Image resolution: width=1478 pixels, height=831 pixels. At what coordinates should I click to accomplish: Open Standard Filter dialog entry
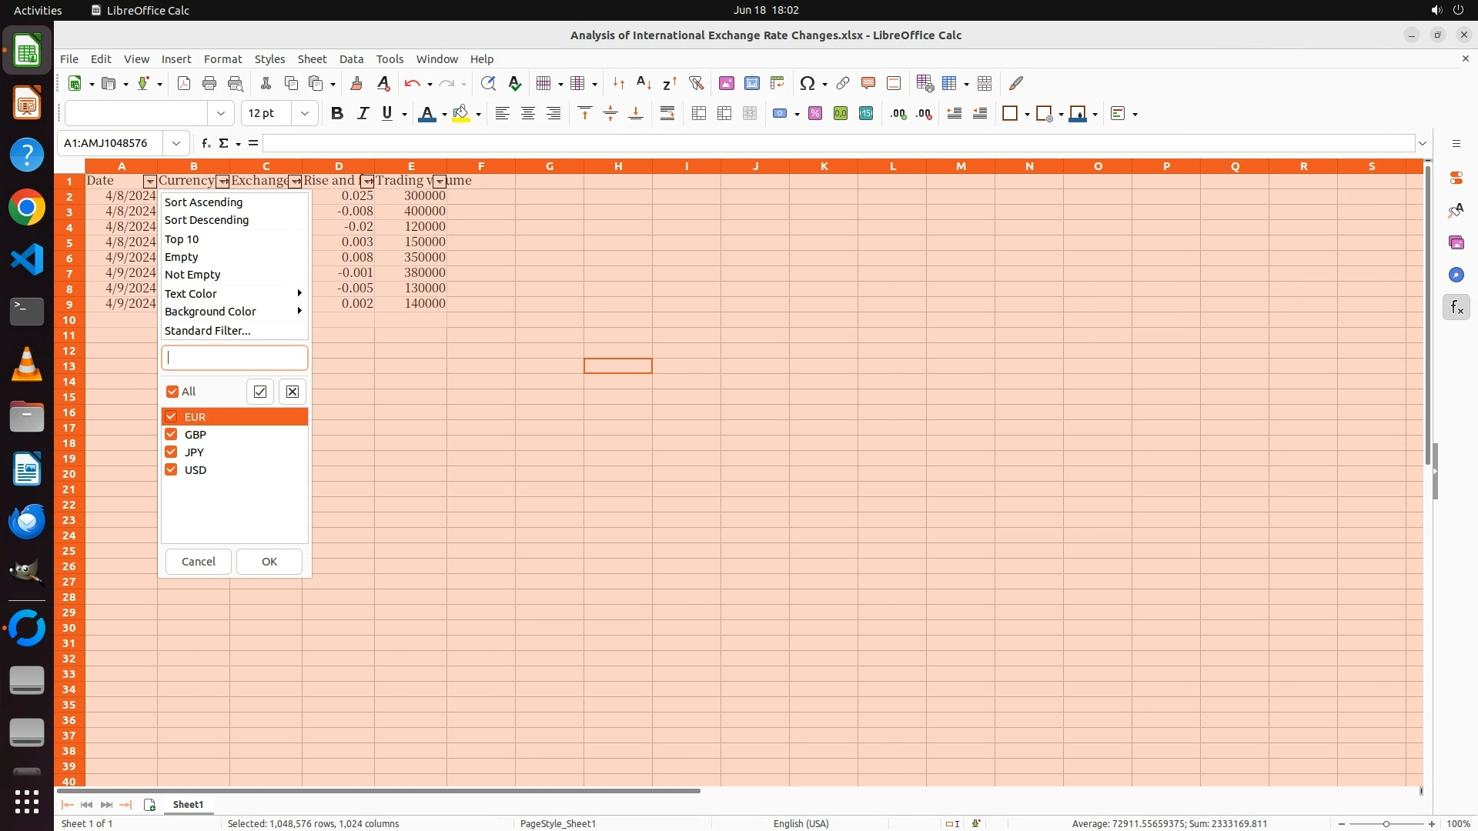(208, 331)
